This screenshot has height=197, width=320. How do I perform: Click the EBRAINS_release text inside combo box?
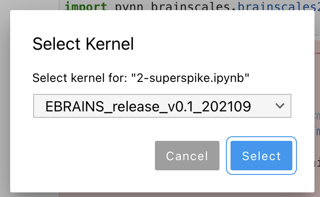tap(148, 106)
